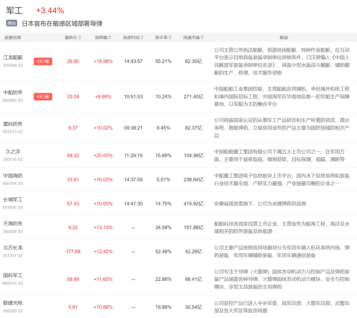The height and width of the screenshot is (318, 357).
Task: Select 北方长龙 stock entry
Action: coord(13,248)
